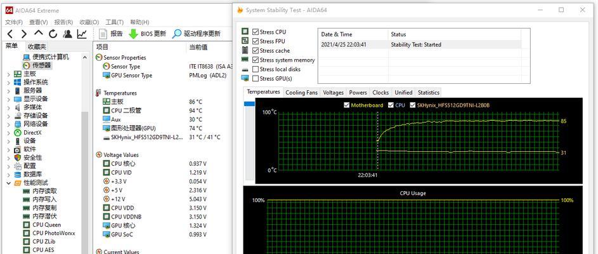Expand the 显示设备 tree node
This screenshot has width=598, height=254.
pos(8,99)
